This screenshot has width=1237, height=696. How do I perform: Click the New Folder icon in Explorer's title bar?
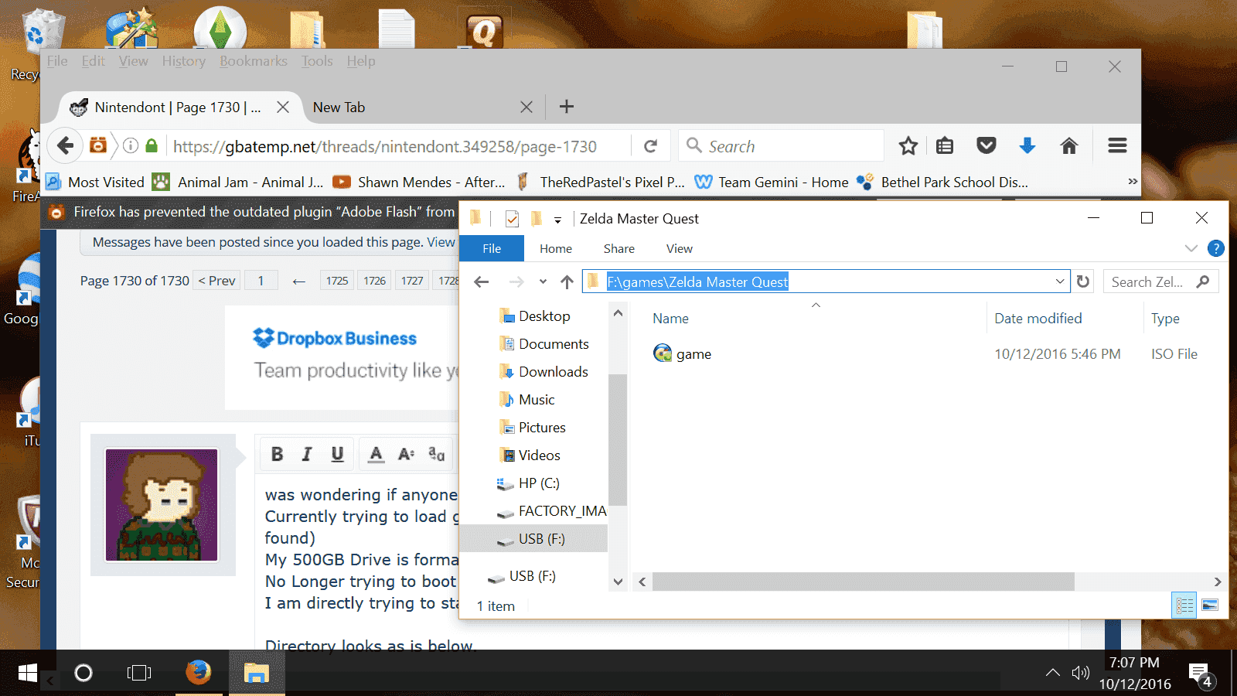click(x=537, y=219)
